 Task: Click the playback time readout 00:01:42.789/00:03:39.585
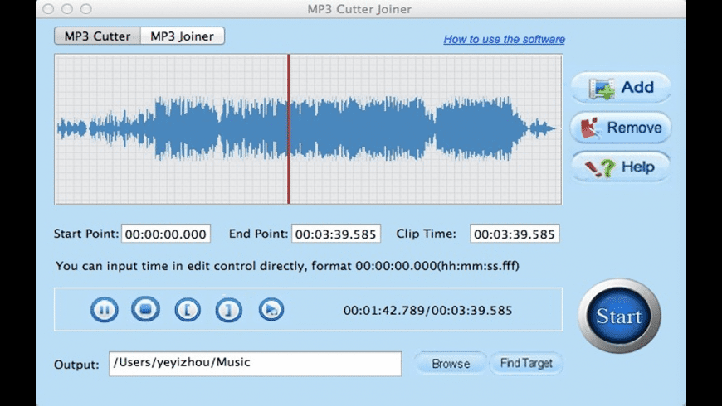click(x=427, y=311)
